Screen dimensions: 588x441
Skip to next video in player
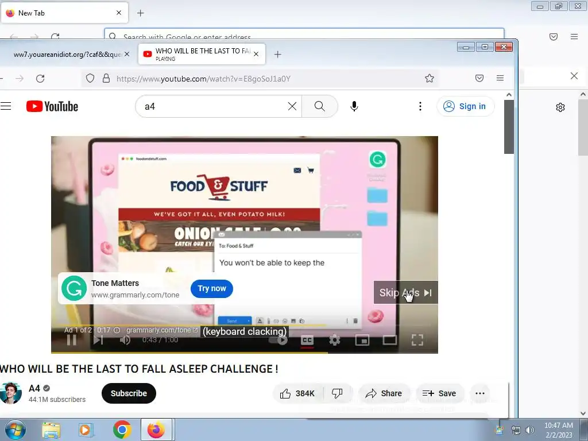98,340
